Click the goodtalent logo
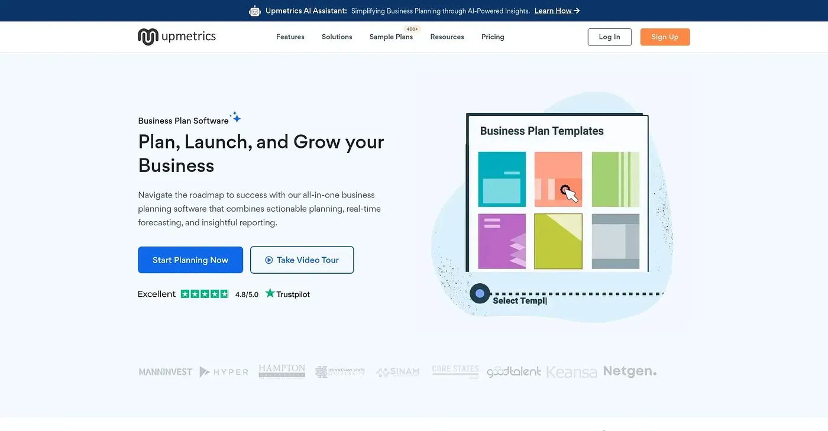The width and height of the screenshot is (828, 431). [x=514, y=372]
